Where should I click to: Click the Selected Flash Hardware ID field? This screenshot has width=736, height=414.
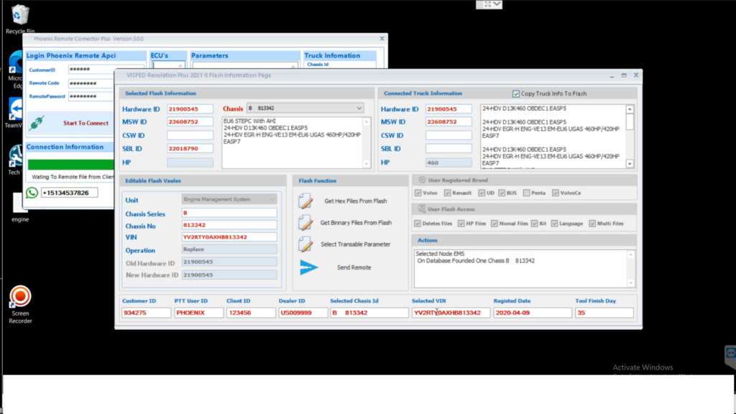pyautogui.click(x=190, y=109)
